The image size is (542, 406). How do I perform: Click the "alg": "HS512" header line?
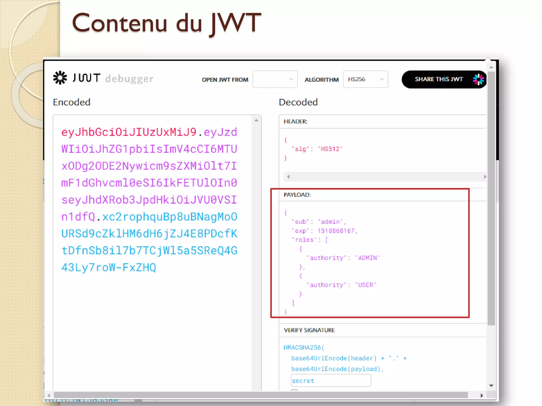pyautogui.click(x=317, y=149)
